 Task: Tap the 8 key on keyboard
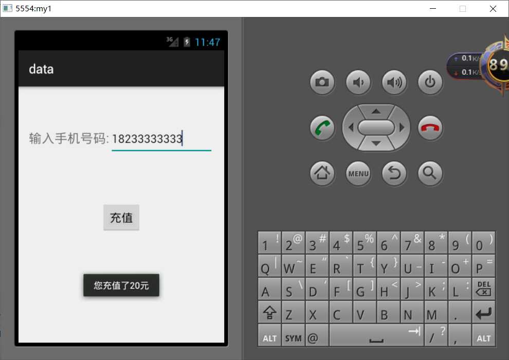436,242
